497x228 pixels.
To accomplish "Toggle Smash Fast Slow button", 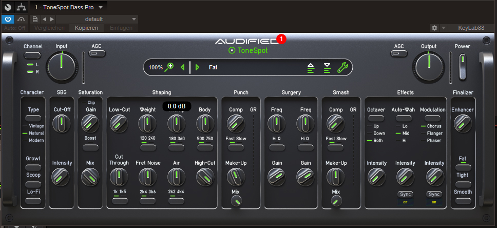I will (x=336, y=147).
